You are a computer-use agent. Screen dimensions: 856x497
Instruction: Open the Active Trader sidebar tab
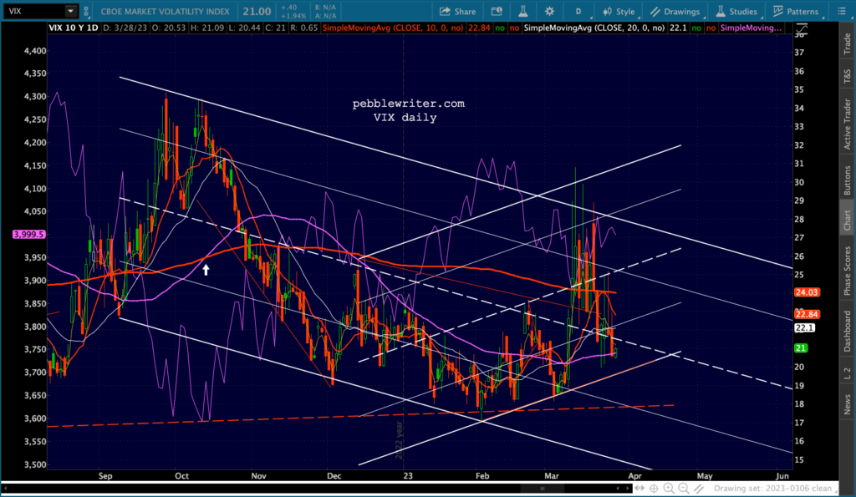tap(848, 124)
